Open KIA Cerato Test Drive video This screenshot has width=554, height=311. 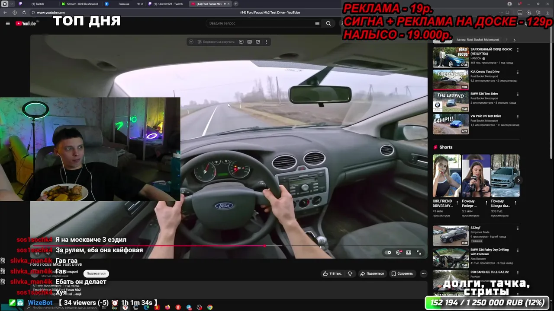pos(451,79)
